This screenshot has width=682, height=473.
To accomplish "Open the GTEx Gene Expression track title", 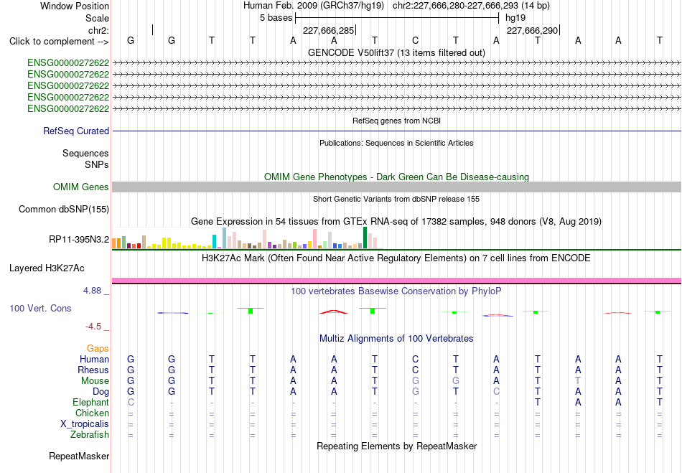I will (x=396, y=221).
